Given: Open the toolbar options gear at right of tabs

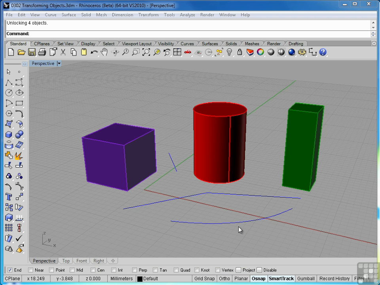Looking at the screenshot, I should point(374,44).
